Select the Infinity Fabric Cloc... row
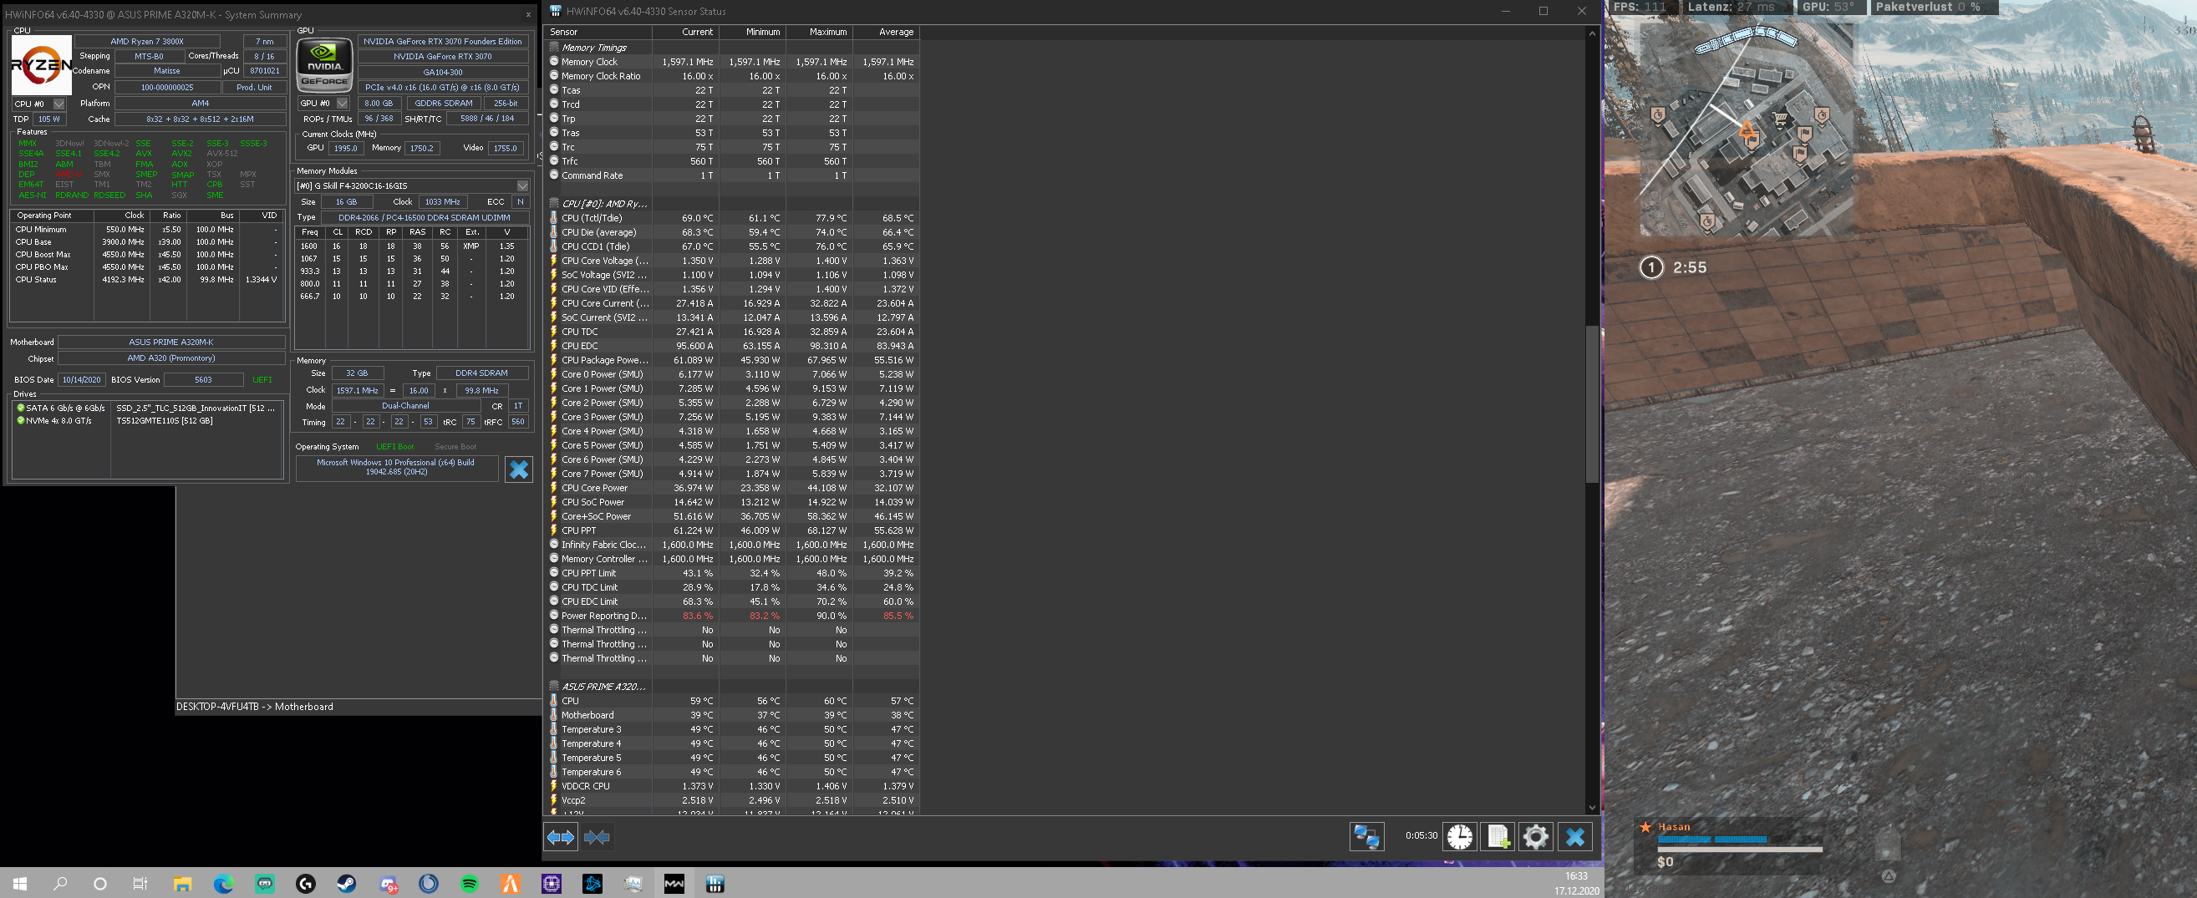Viewport: 2197px width, 898px height. [x=733, y=545]
